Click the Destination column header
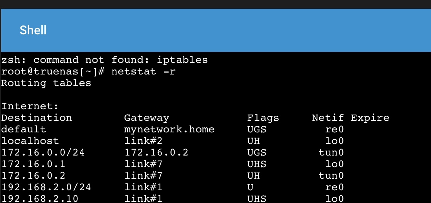 (x=37, y=118)
